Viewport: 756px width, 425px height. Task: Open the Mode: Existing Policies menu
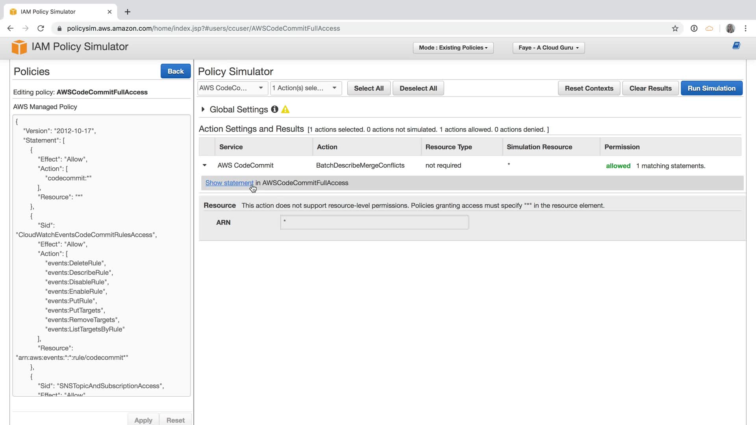click(x=453, y=48)
